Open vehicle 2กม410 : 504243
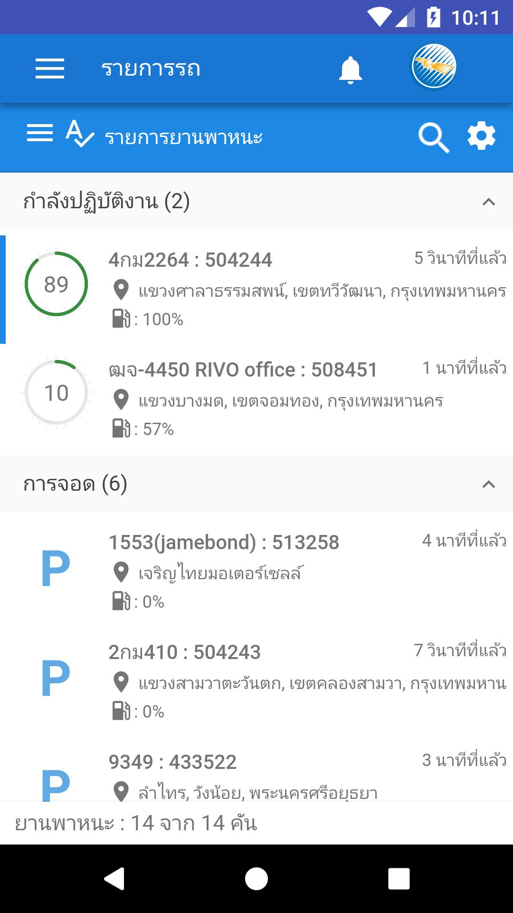Viewport: 513px width, 913px height. (x=256, y=681)
